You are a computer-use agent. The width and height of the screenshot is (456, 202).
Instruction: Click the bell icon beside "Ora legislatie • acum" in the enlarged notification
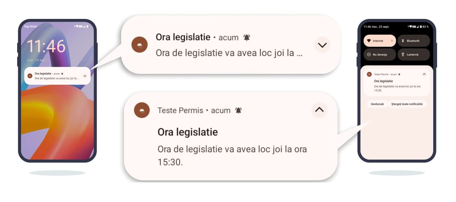(x=247, y=37)
